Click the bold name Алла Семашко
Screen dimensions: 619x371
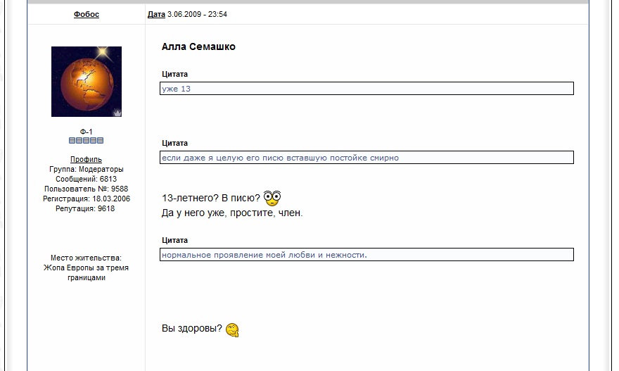tap(198, 46)
